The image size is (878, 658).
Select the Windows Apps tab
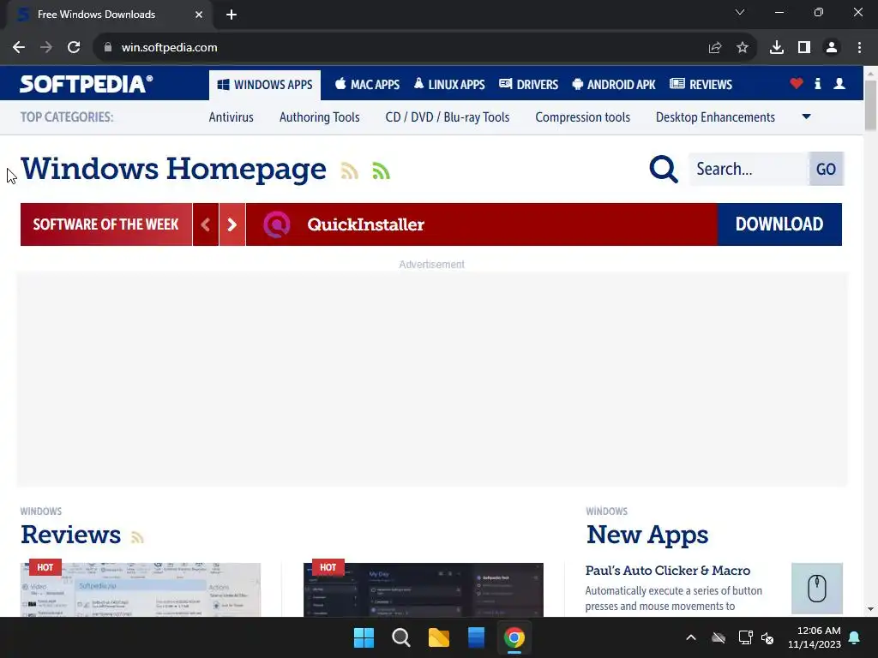265,85
